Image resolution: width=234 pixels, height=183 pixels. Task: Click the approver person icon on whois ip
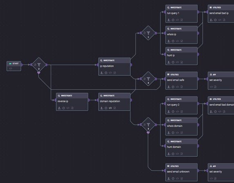coord(169,41)
